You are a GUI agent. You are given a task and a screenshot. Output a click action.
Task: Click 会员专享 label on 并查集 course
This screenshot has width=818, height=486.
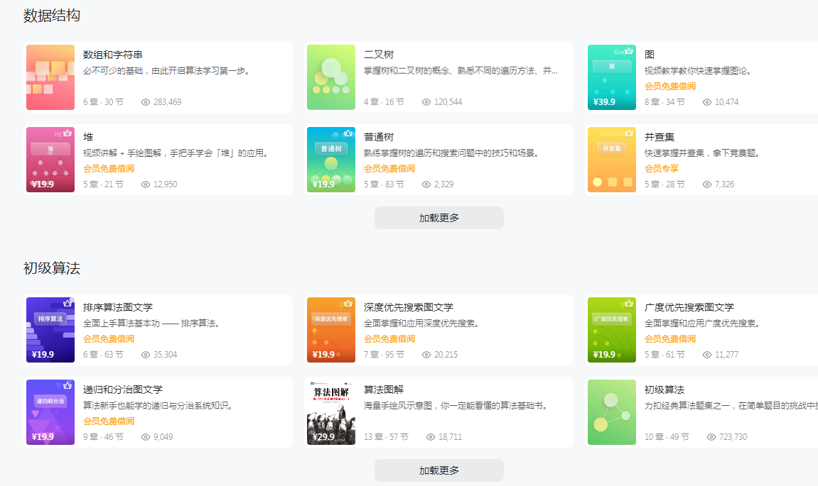pos(661,169)
